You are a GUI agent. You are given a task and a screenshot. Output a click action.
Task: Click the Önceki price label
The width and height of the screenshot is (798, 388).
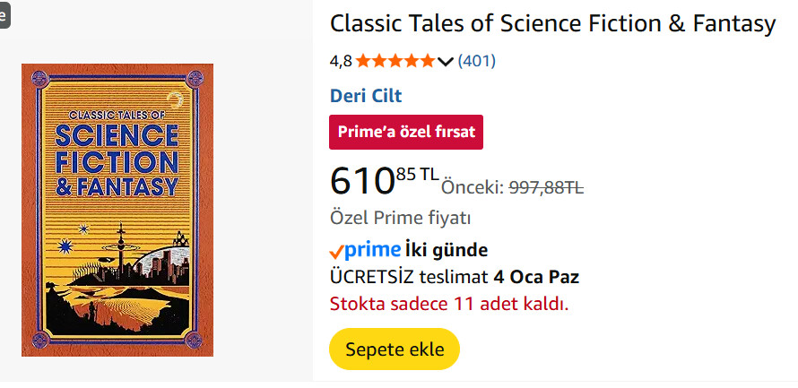(473, 187)
